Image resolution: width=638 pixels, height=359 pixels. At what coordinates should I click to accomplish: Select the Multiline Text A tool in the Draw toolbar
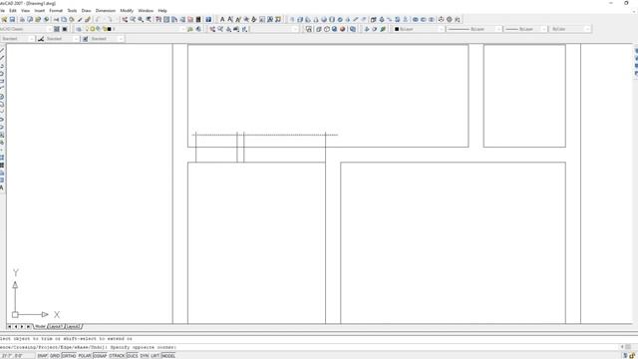[x=2, y=187]
